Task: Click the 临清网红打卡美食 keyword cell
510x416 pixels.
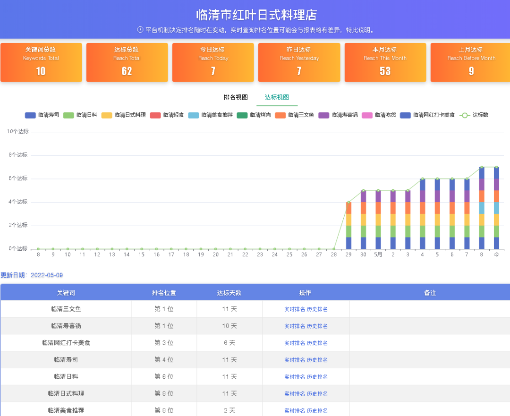Action: [x=66, y=343]
